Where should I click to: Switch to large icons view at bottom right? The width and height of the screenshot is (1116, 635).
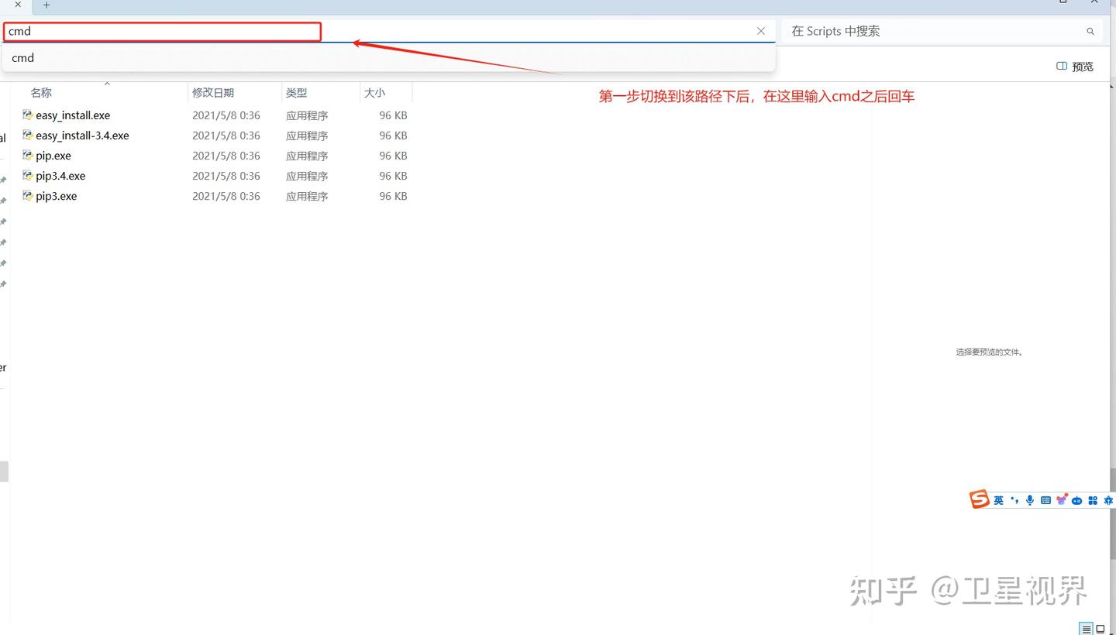tap(1099, 628)
